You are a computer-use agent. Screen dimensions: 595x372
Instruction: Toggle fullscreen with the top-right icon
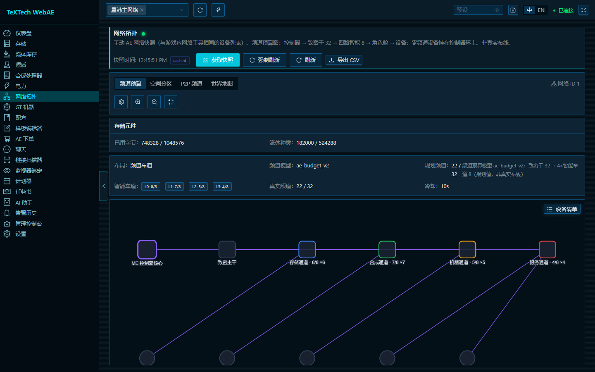pos(583,10)
